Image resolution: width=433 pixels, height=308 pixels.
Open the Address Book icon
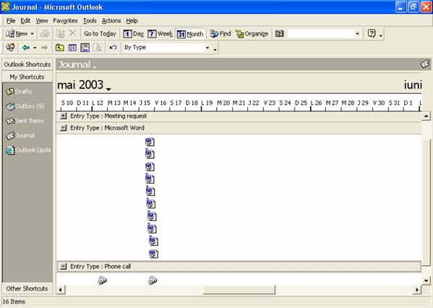coord(279,34)
